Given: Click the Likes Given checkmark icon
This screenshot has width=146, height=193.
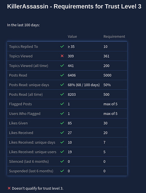Looking at the screenshot, I should 62,123.
